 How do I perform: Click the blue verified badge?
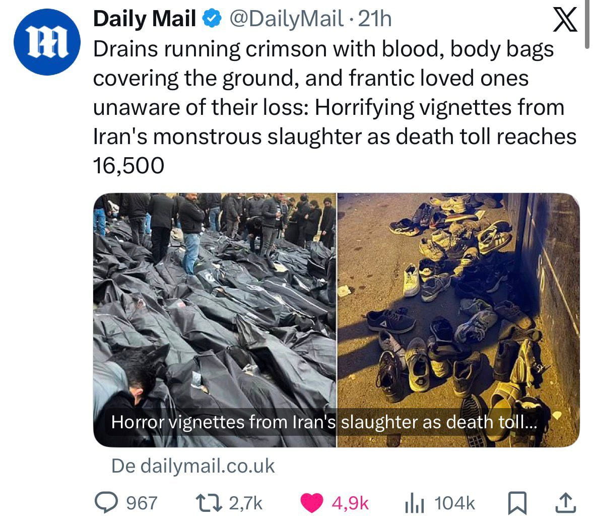[212, 19]
